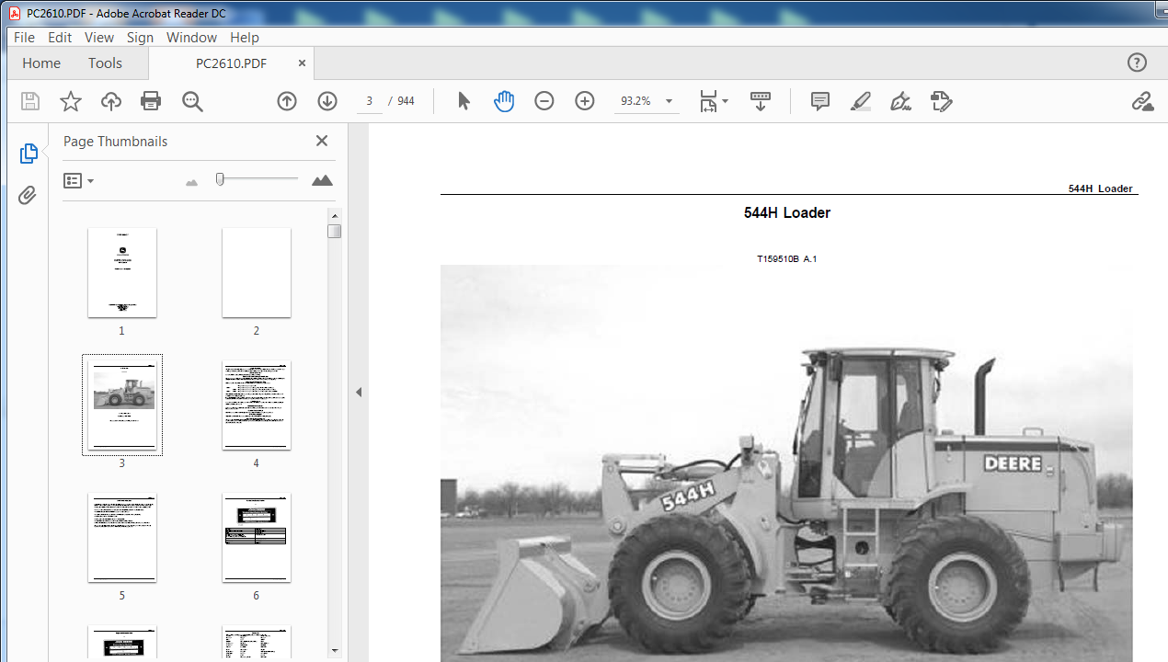Select blank page 2 thumbnail

pos(257,273)
